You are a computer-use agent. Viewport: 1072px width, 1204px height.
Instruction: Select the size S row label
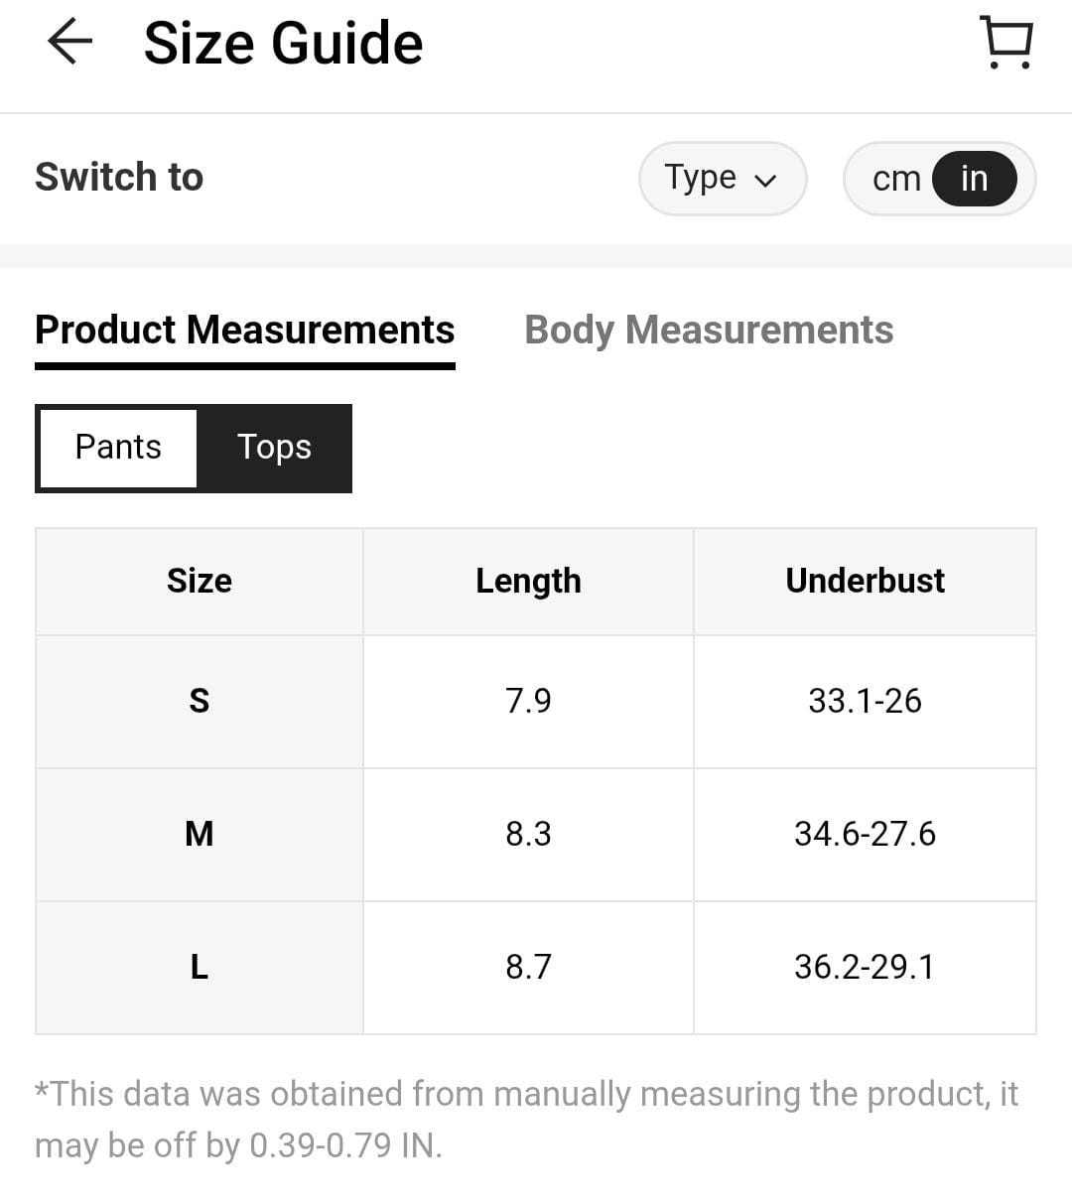[200, 701]
